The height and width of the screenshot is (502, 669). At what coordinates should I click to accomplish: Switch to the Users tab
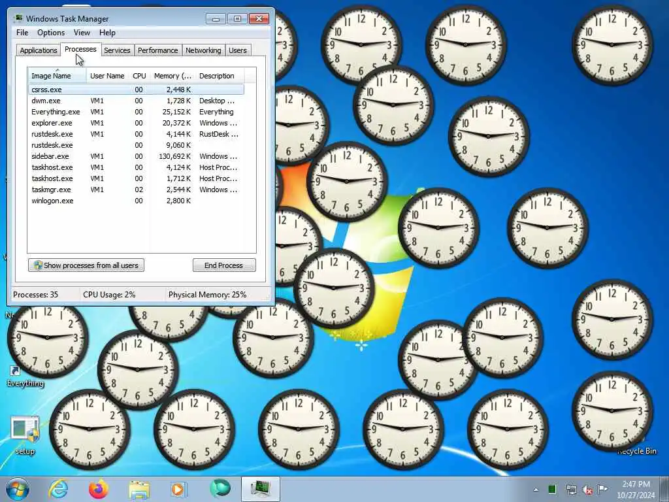pyautogui.click(x=238, y=50)
